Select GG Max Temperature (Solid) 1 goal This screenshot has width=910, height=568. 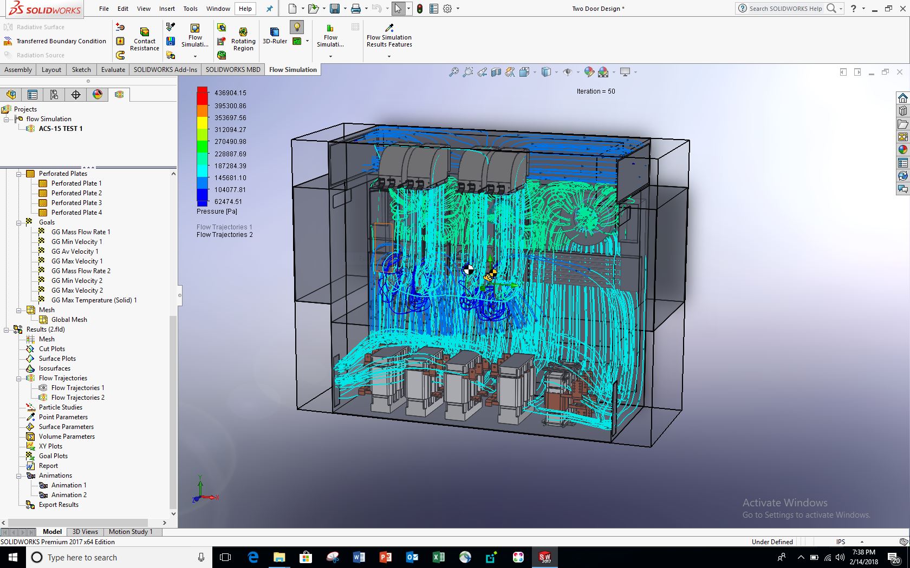94,300
